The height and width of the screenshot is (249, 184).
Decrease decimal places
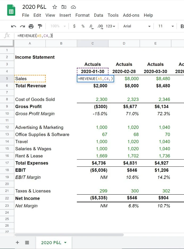91,27
